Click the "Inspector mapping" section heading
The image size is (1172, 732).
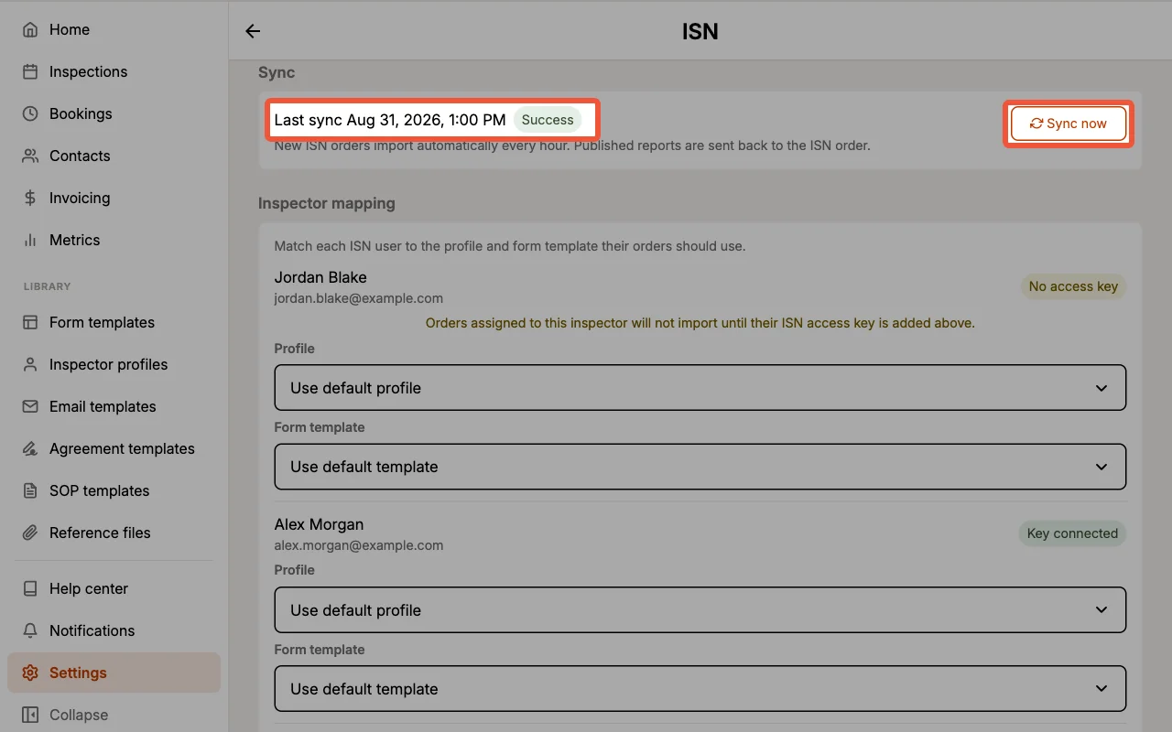click(x=327, y=203)
